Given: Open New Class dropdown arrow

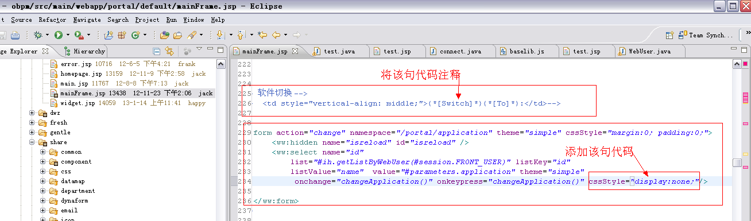Looking at the screenshot, I should (145, 36).
